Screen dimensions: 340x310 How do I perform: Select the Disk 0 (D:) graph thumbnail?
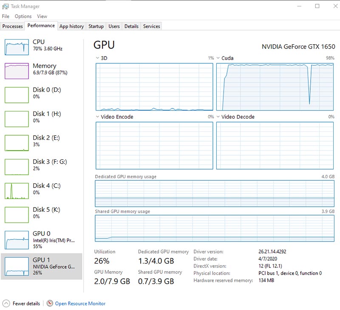click(x=17, y=95)
